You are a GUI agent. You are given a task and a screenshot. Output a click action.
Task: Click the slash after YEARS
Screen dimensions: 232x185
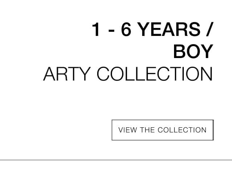pos(210,29)
